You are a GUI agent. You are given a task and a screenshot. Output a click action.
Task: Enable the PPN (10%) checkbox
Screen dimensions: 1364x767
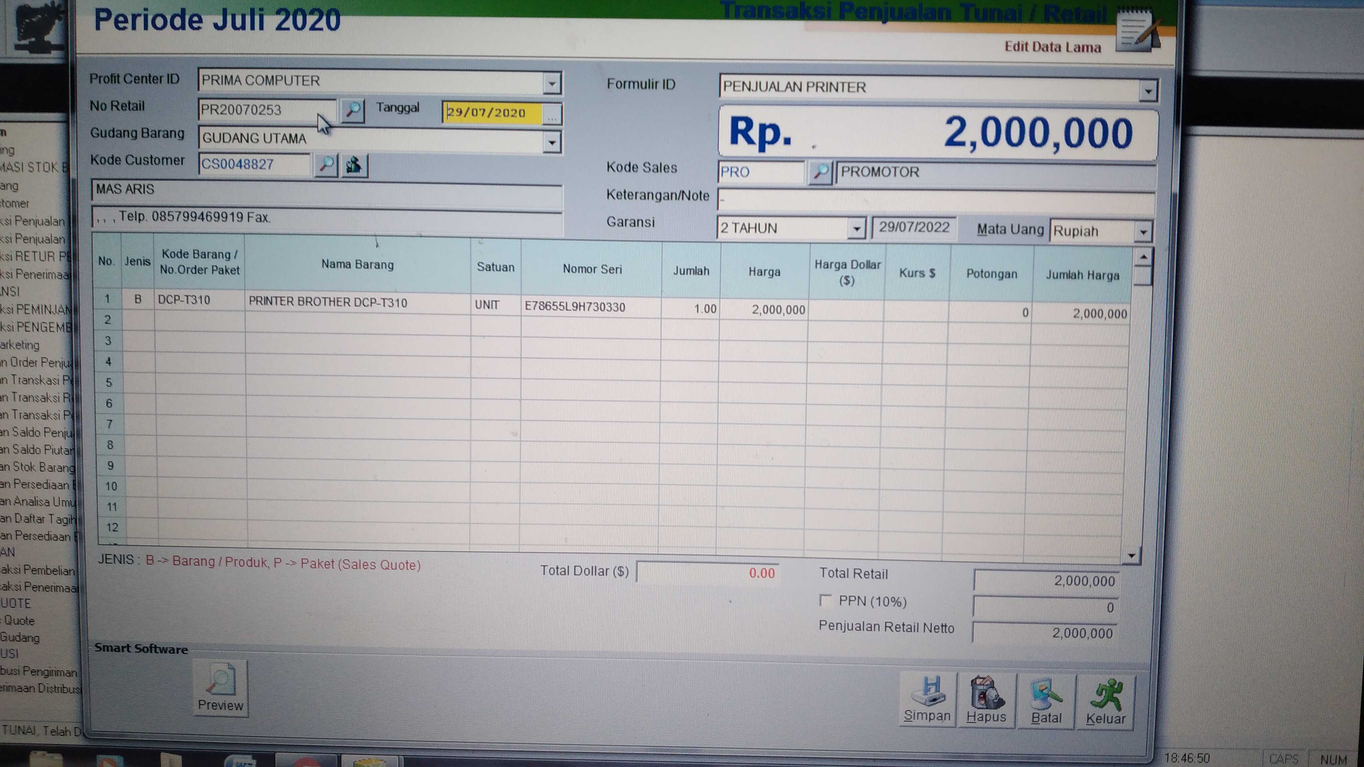(x=825, y=600)
